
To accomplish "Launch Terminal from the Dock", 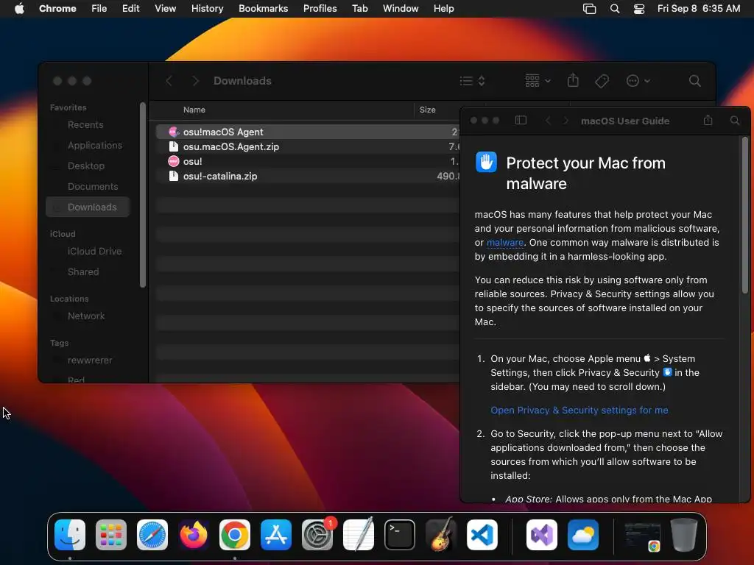I will (400, 534).
